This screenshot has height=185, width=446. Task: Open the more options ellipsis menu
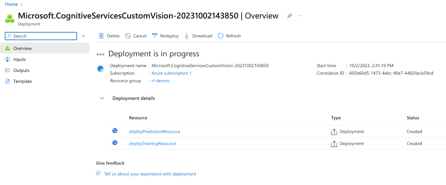[300, 16]
